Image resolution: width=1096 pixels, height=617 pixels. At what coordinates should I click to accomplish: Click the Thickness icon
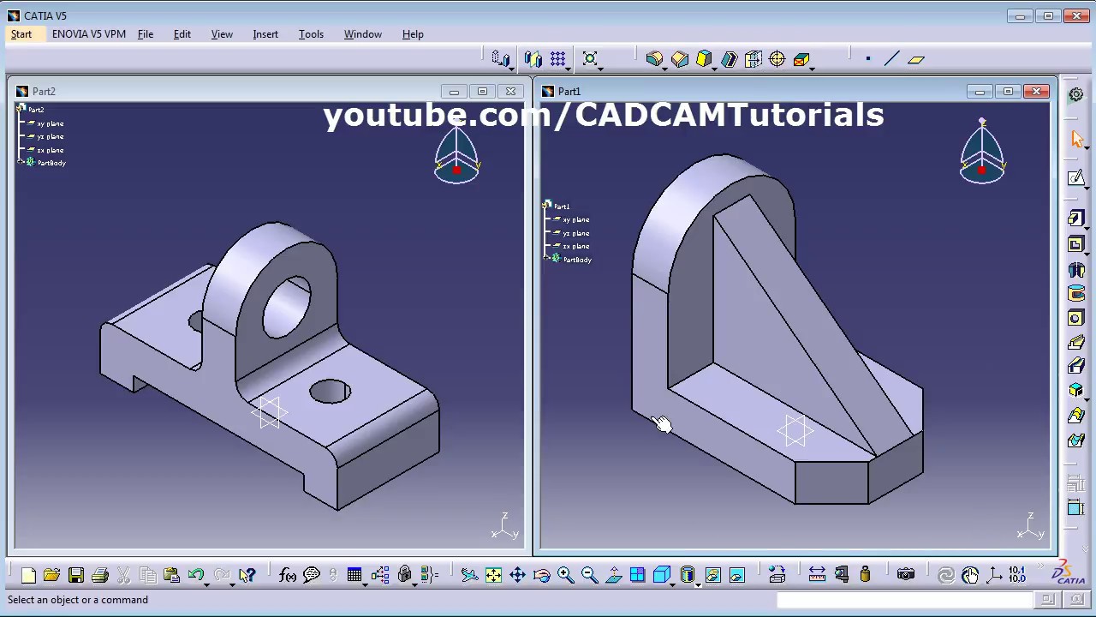click(753, 59)
